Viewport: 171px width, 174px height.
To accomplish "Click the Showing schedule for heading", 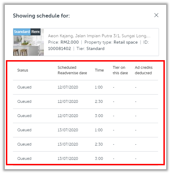I will coord(41,16).
